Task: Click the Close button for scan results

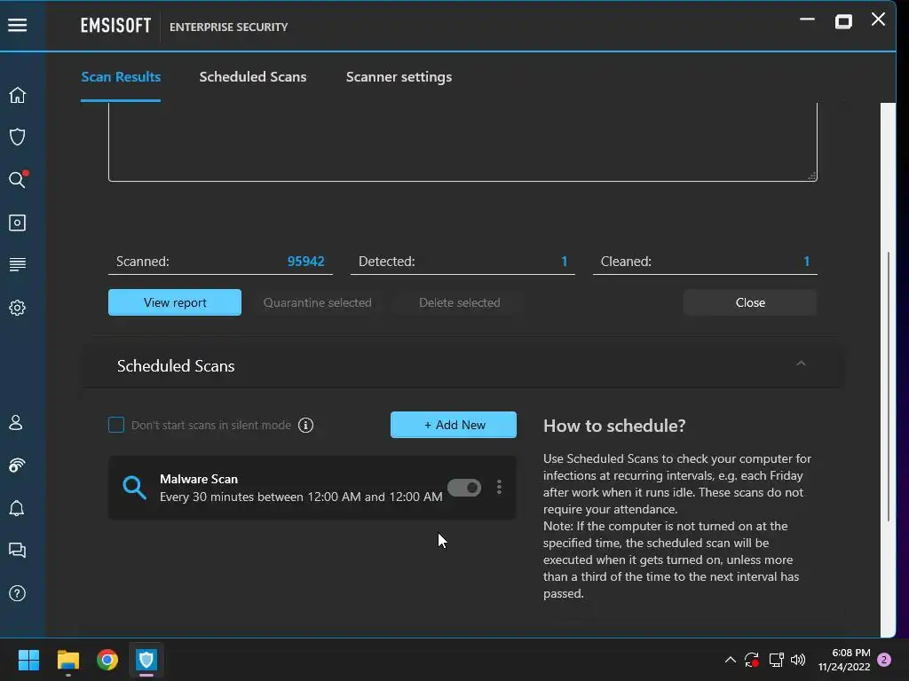Action: tap(750, 302)
